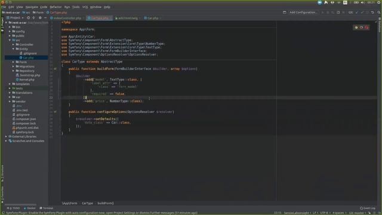Image resolution: width=382 pixels, height=215 pixels.
Task: Select phpunit.xml.dist in the project tree
Action: point(25,128)
